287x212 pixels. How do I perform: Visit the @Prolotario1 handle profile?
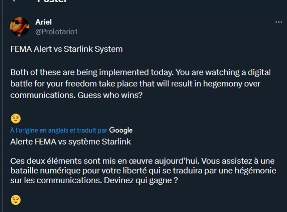(x=56, y=32)
